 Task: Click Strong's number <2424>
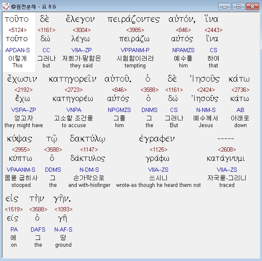(x=206, y=90)
